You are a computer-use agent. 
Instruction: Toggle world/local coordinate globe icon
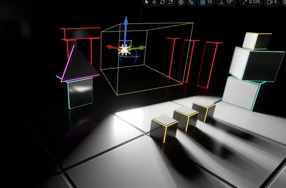[x=181, y=2]
